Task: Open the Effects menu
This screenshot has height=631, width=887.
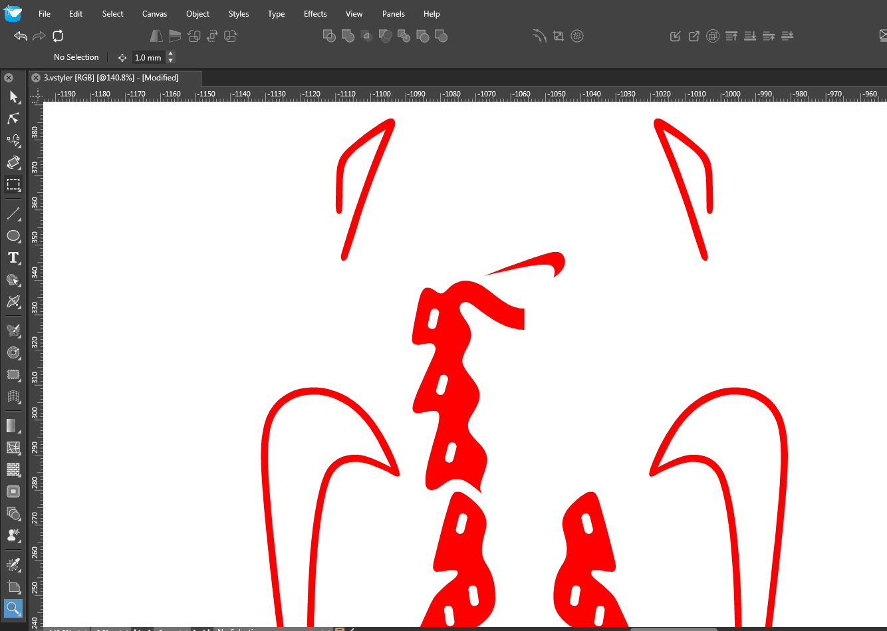Action: 315,13
